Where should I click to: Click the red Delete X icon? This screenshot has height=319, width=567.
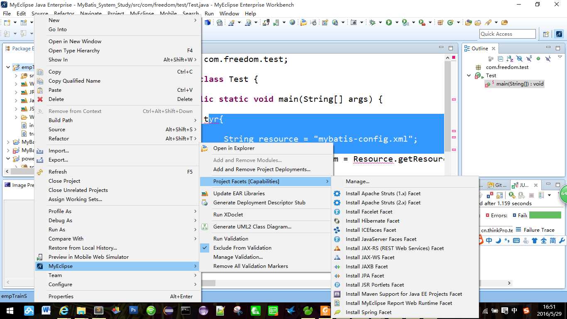tap(40, 99)
